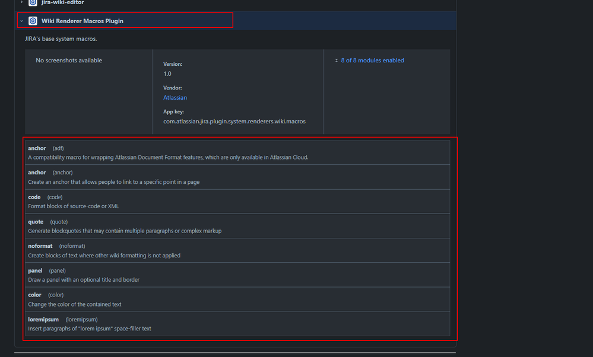
Task: Click the Wiki Renderer Macros Plugin icon
Action: click(x=32, y=20)
